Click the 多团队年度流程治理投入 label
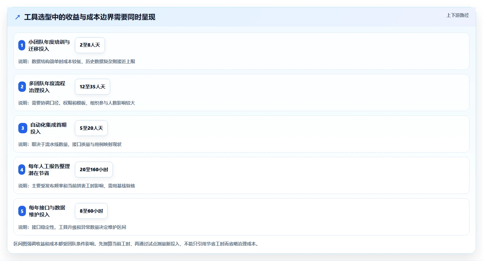 (47, 87)
